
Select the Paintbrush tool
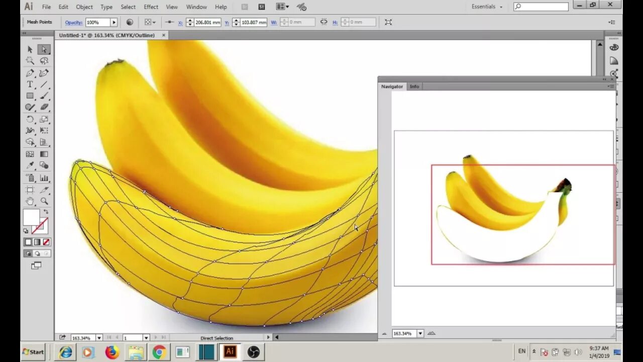tap(44, 96)
